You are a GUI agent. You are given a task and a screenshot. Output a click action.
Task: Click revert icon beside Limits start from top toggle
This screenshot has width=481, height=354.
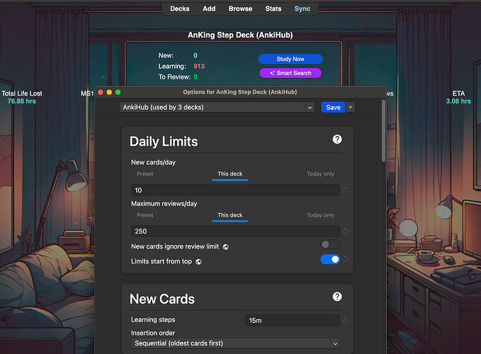tap(345, 260)
